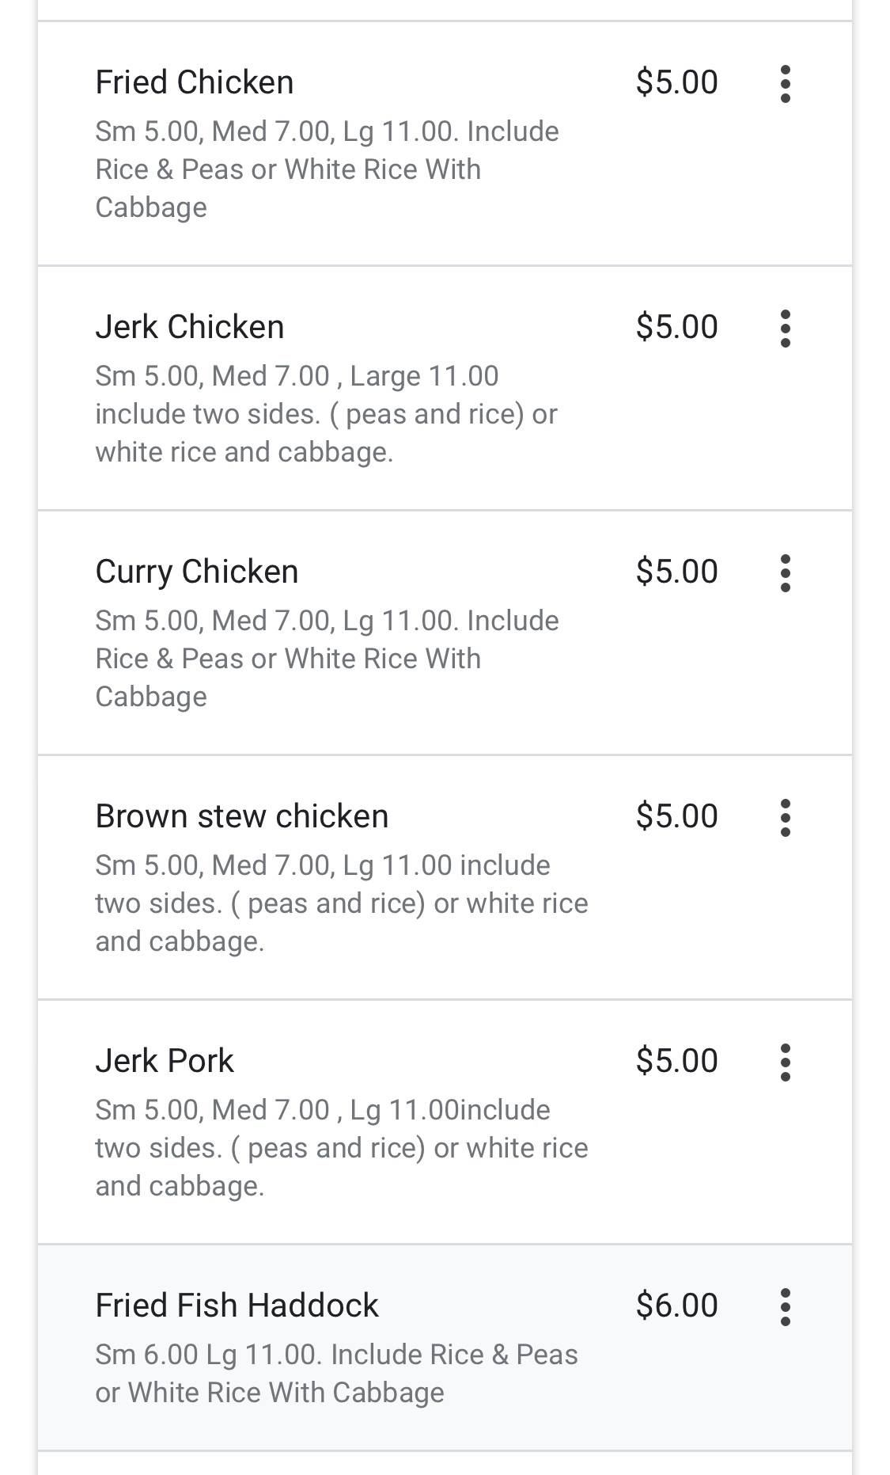Click the $5.00 price next to Jerk Chicken
Screen dimensions: 890x1475
(x=676, y=327)
